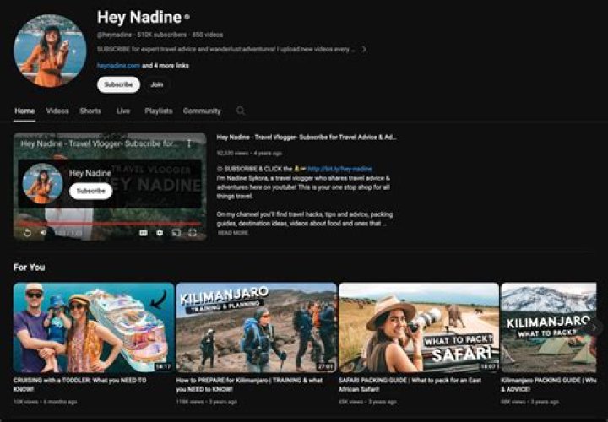Search the channel with magnifier icon
This screenshot has width=608, height=422.
pos(241,111)
